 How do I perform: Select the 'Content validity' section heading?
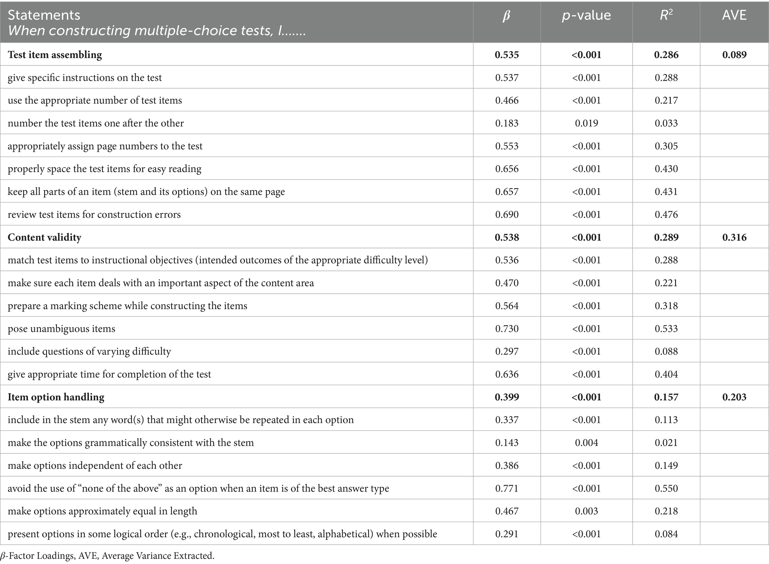click(x=44, y=237)
